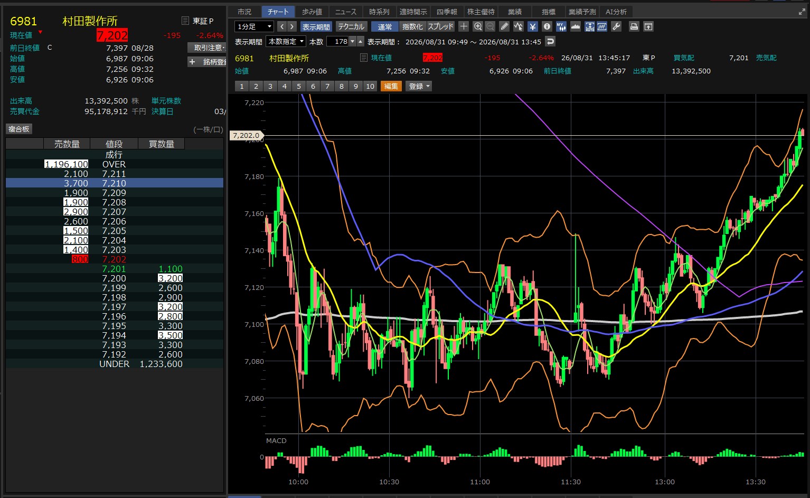The image size is (810, 498).
Task: Enable auto-scale with the AUTO icon
Action: pos(590,26)
